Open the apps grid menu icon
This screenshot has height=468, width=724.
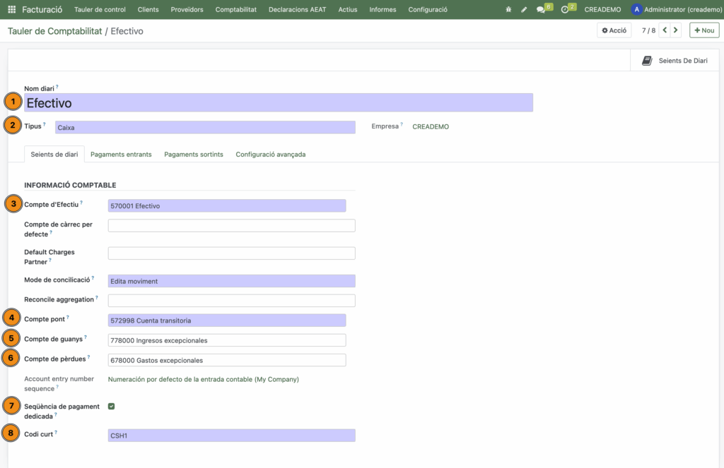(11, 10)
